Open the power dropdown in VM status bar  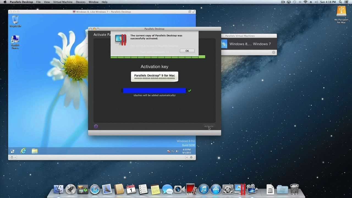pyautogui.click(x=13, y=157)
